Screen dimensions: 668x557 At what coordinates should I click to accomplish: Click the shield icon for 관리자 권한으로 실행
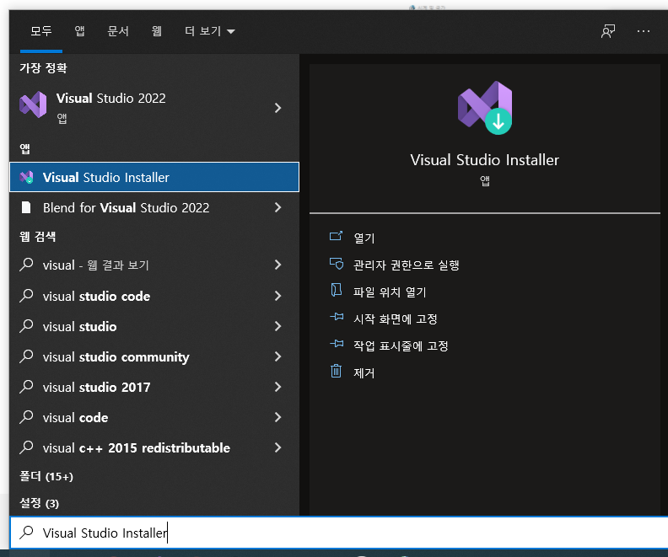(x=337, y=264)
